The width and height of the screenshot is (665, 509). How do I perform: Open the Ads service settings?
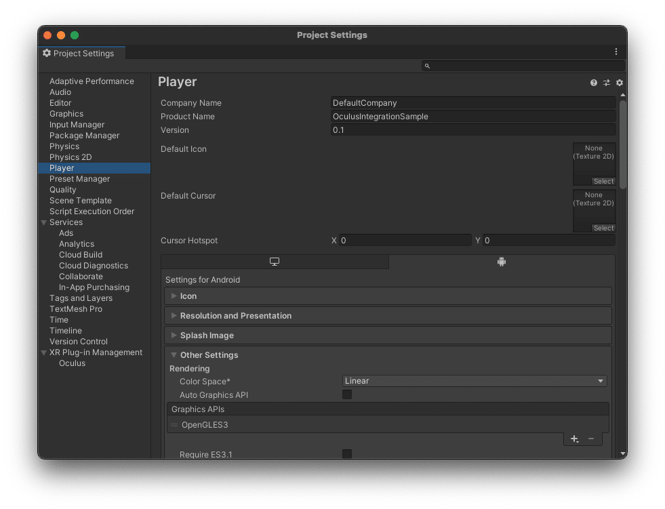coord(66,233)
